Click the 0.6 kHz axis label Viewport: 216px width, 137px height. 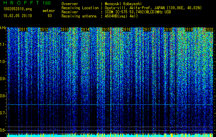3,130
